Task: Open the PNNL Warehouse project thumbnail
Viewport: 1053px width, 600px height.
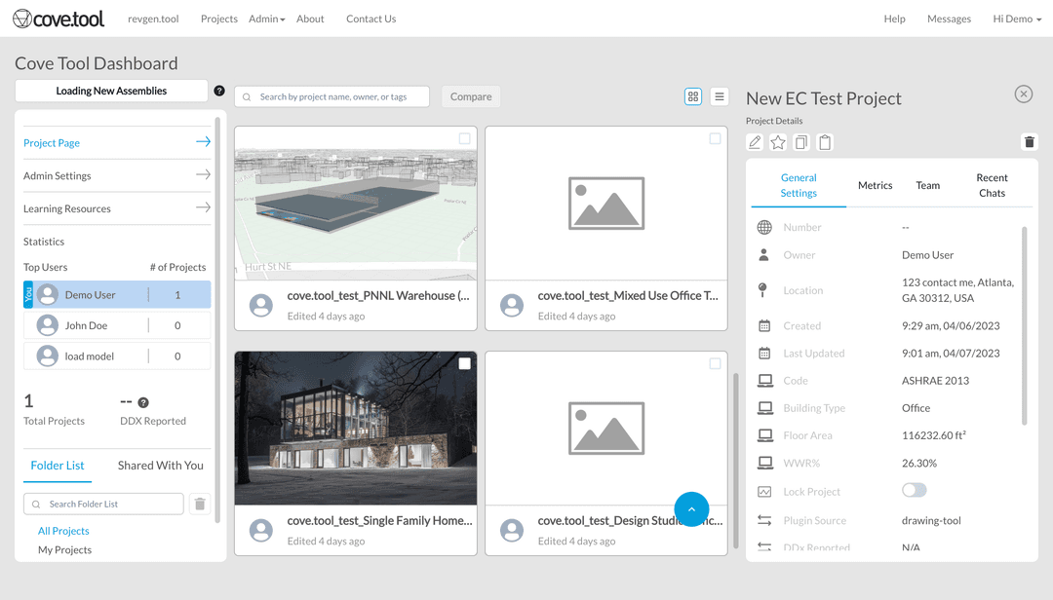Action: coord(356,204)
